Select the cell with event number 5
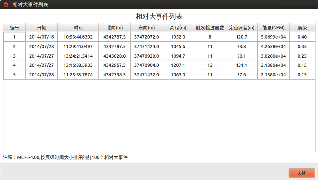Image resolution: width=318 pixels, height=180 pixels. point(14,75)
